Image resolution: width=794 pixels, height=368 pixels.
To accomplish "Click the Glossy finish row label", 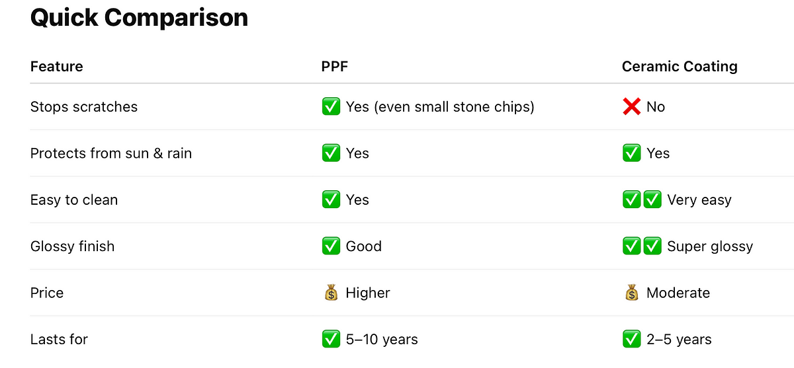I will (x=72, y=246).
